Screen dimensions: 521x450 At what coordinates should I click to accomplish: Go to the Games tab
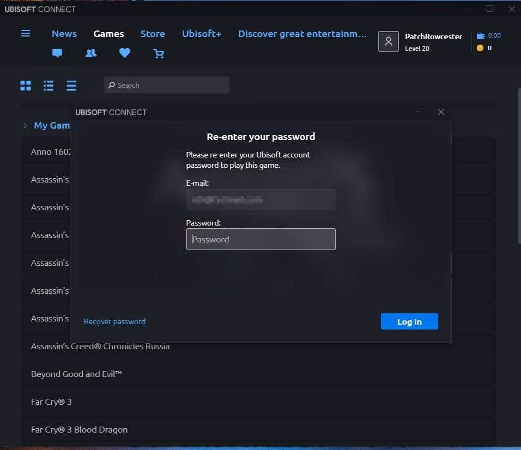click(x=108, y=34)
